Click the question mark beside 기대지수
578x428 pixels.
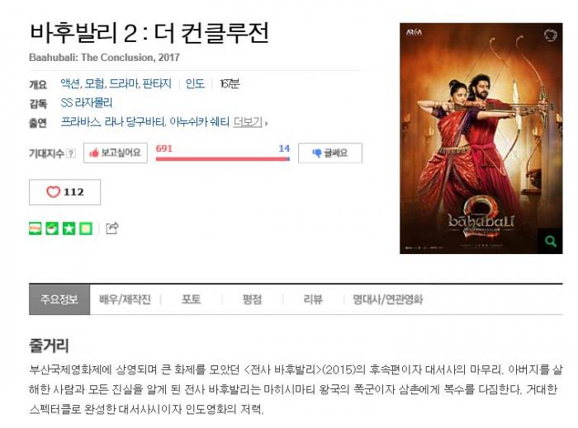click(x=71, y=153)
